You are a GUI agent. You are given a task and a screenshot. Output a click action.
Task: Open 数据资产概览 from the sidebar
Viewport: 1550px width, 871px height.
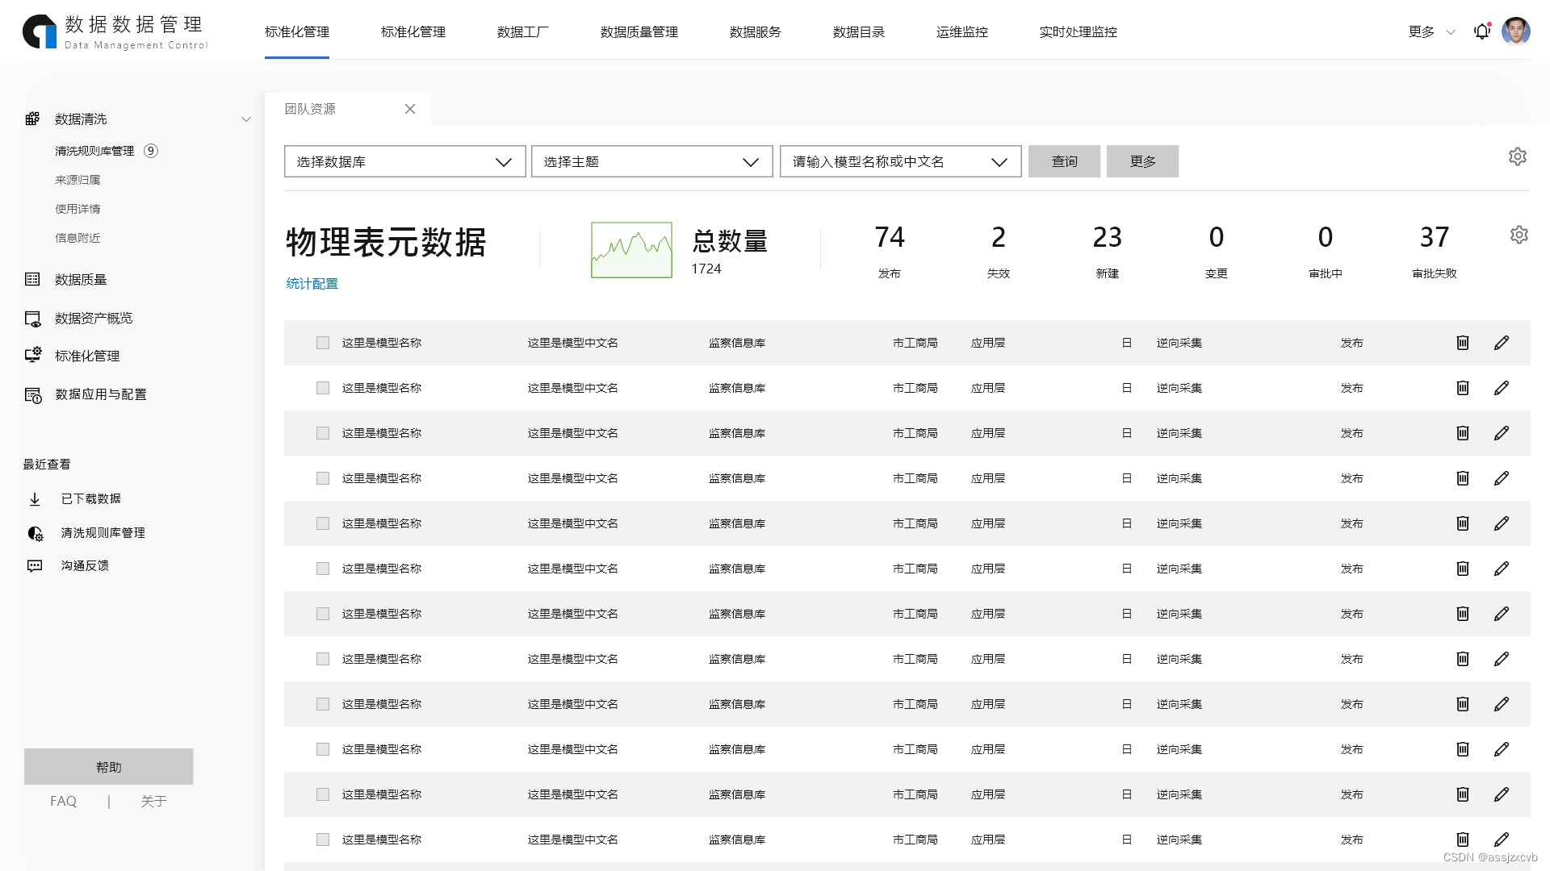tap(95, 318)
